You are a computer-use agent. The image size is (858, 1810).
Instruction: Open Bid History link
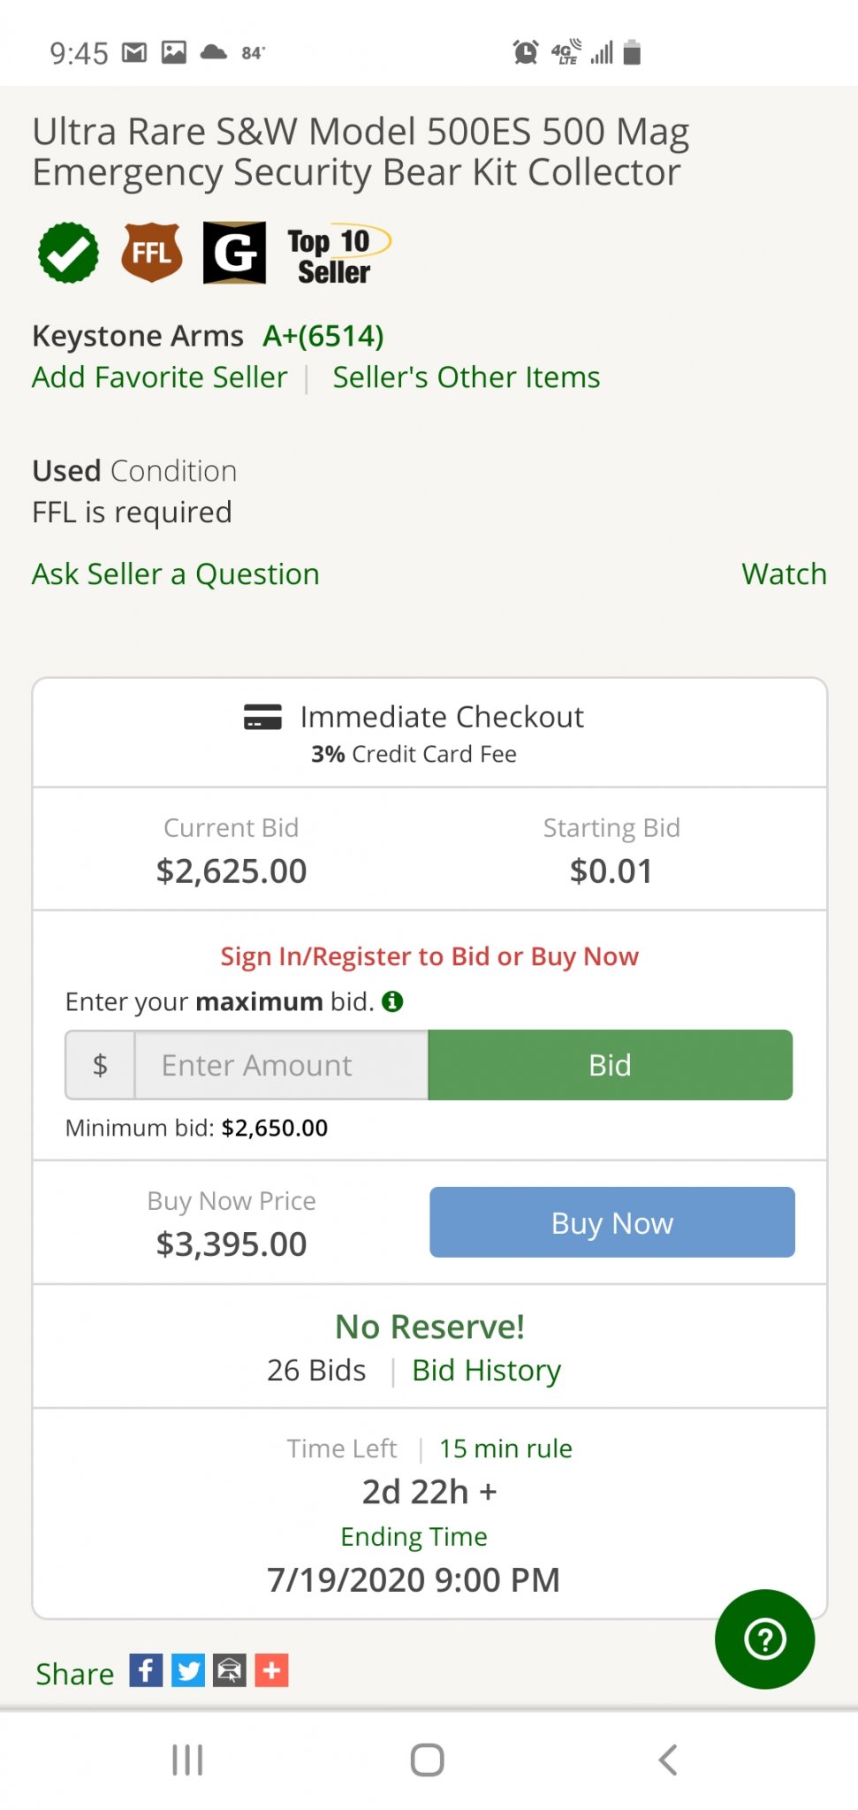point(486,1370)
